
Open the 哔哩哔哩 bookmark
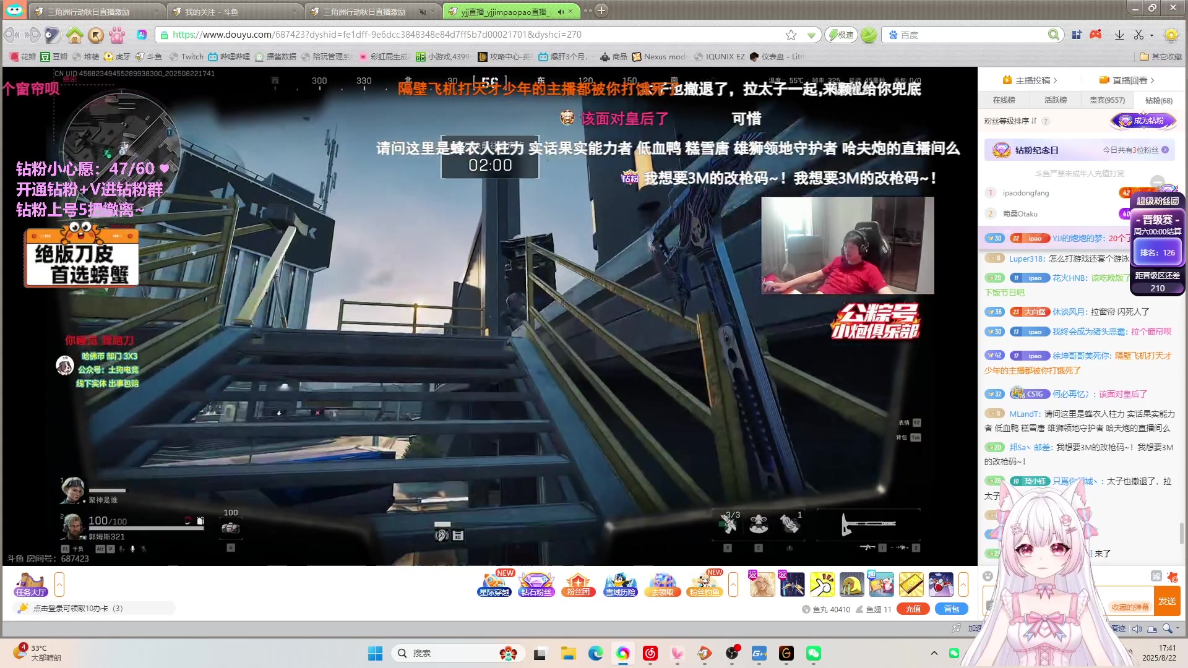pos(230,56)
